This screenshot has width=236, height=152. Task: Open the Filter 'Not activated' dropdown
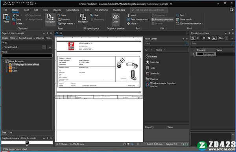click(x=44, y=47)
